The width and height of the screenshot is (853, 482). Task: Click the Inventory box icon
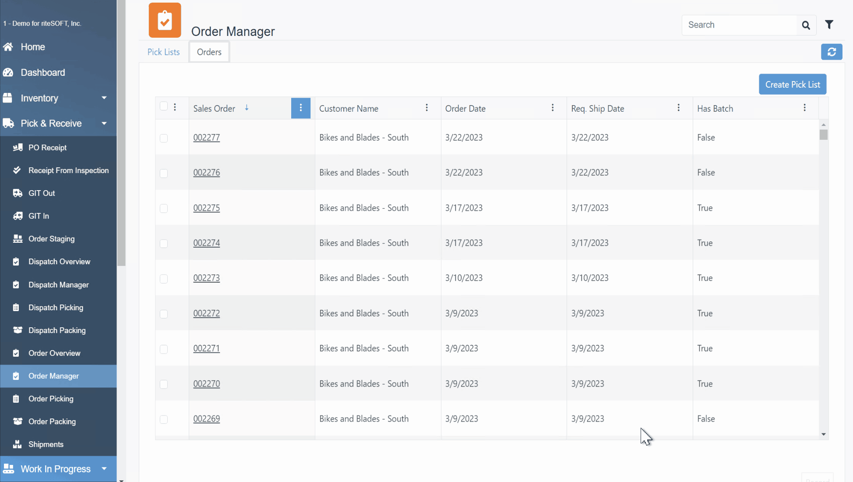[8, 98]
